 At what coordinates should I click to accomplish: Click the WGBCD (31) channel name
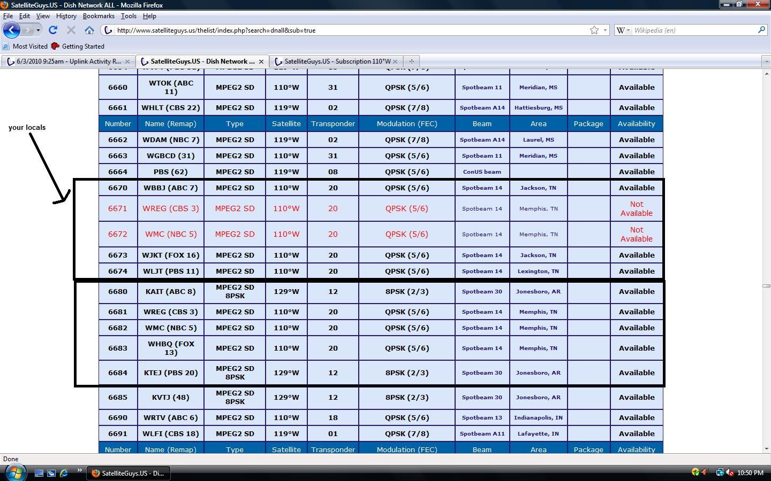point(171,156)
